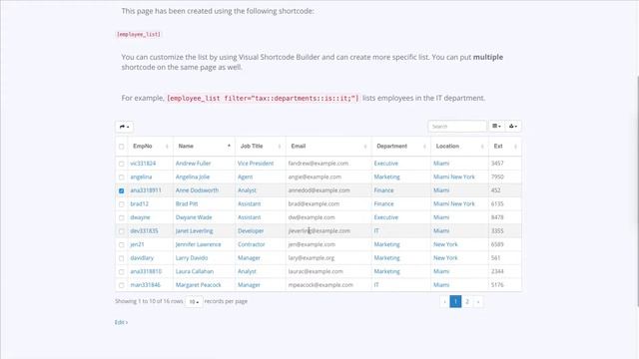639x359 pixels.
Task: Sort by Job Title sort arrows
Action: tap(280, 147)
